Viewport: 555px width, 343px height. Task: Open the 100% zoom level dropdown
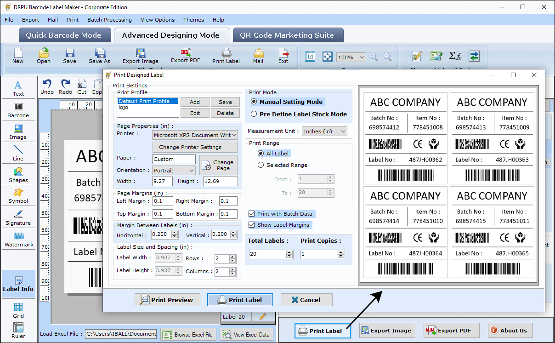[x=351, y=57]
